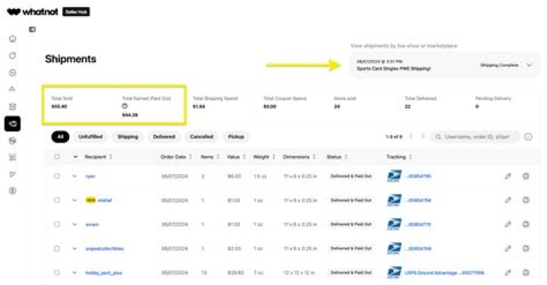Image resolution: width=547 pixels, height=285 pixels.
Task: Check the box for hobby_spot_plus row
Action: click(x=57, y=272)
